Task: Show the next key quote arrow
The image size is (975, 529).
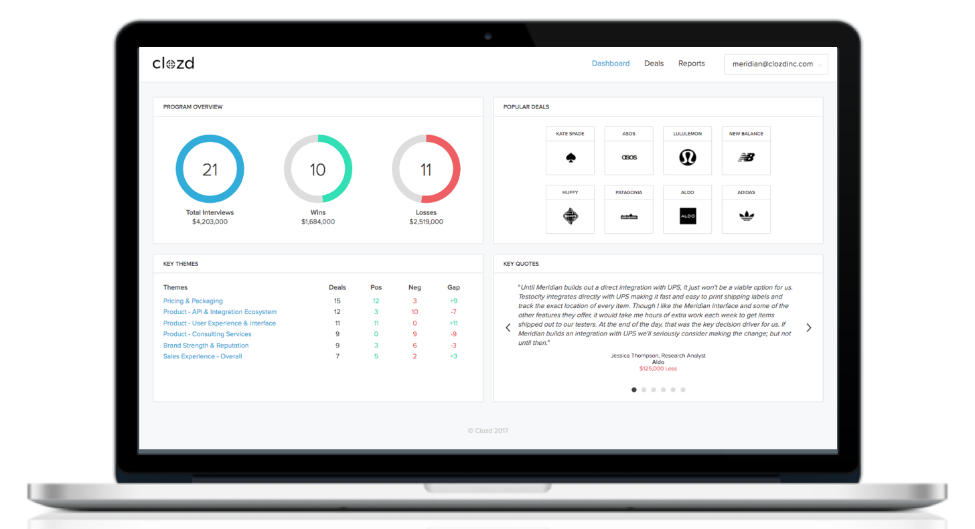Action: click(x=809, y=327)
